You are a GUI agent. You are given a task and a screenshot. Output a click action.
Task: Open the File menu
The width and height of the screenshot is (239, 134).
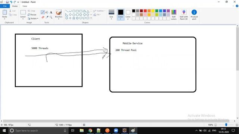click(5, 6)
